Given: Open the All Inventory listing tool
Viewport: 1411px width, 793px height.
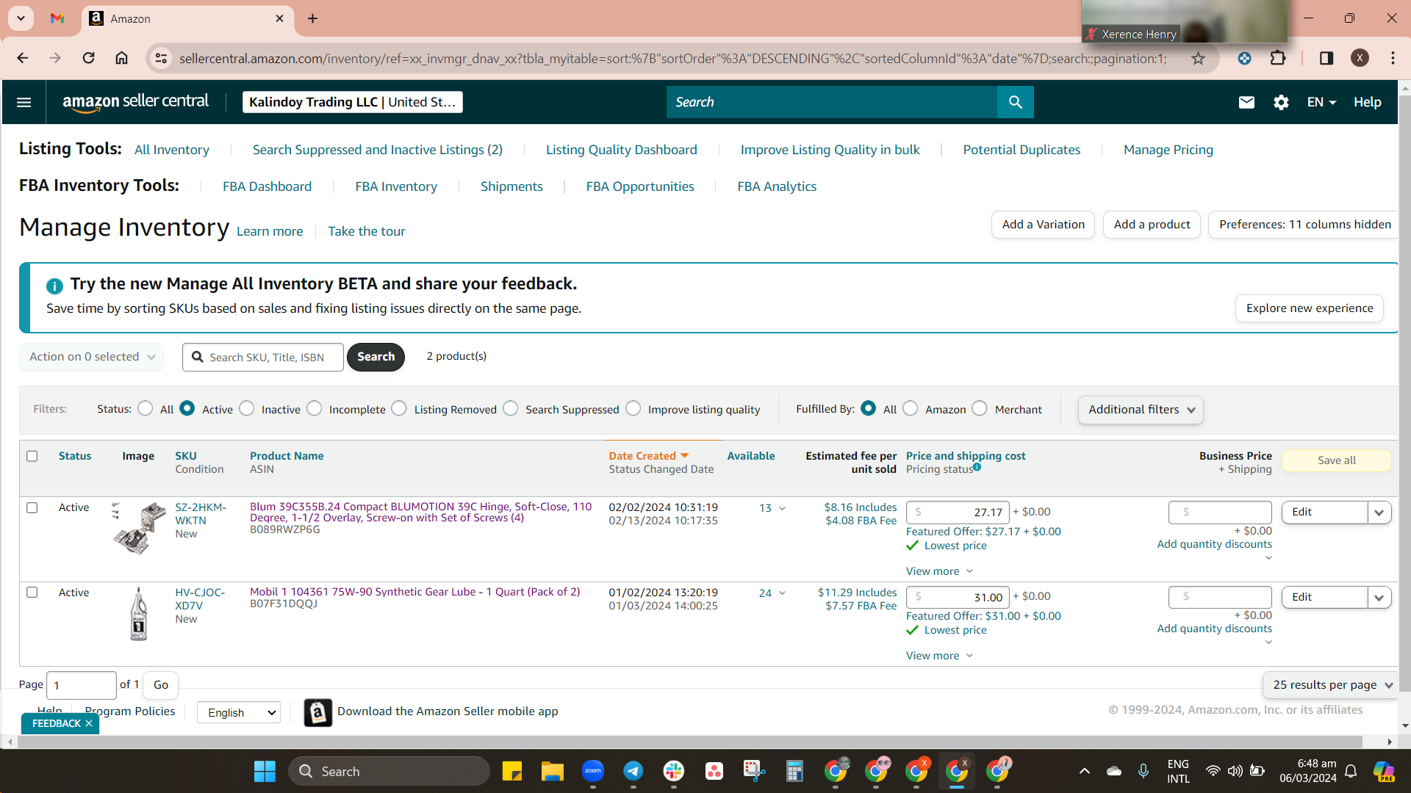Looking at the screenshot, I should [172, 150].
